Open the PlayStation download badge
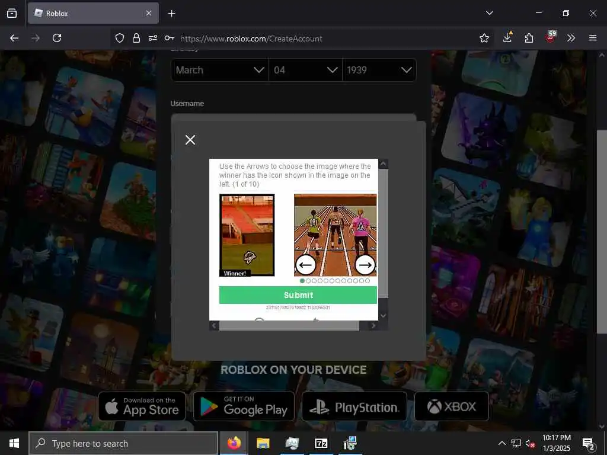The width and height of the screenshot is (607, 455). [x=354, y=406]
